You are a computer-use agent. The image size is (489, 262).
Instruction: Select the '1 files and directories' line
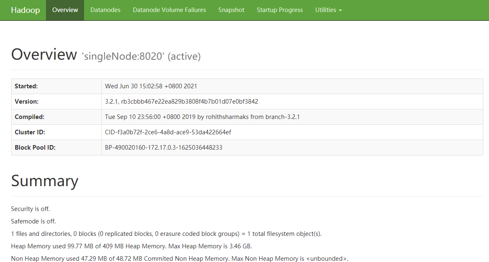pyautogui.click(x=166, y=234)
